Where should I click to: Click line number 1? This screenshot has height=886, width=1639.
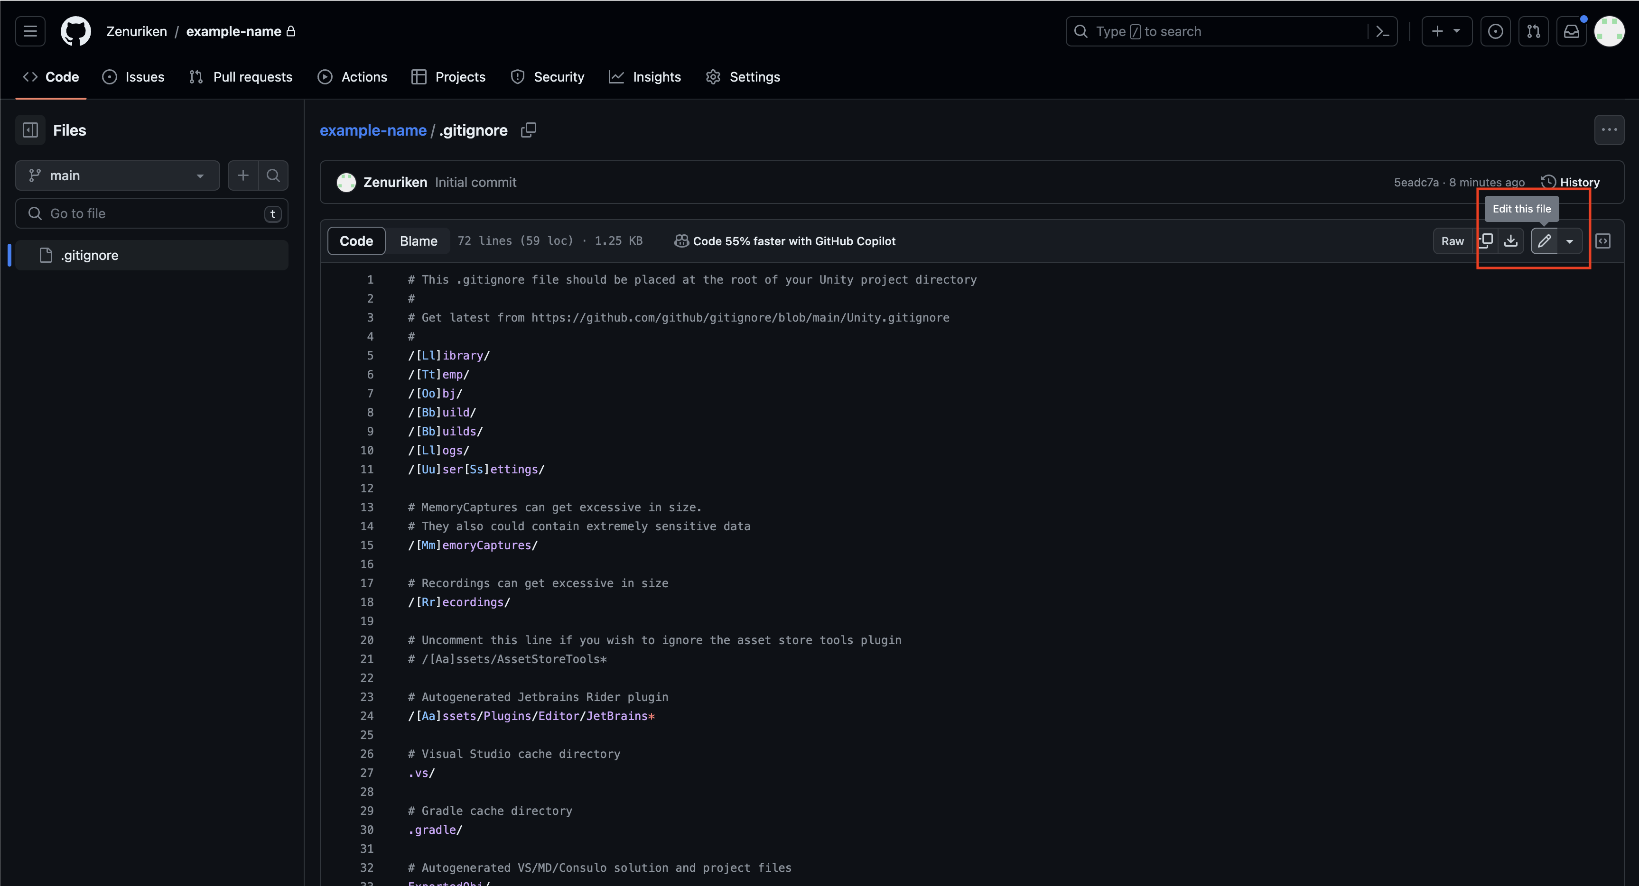370,280
